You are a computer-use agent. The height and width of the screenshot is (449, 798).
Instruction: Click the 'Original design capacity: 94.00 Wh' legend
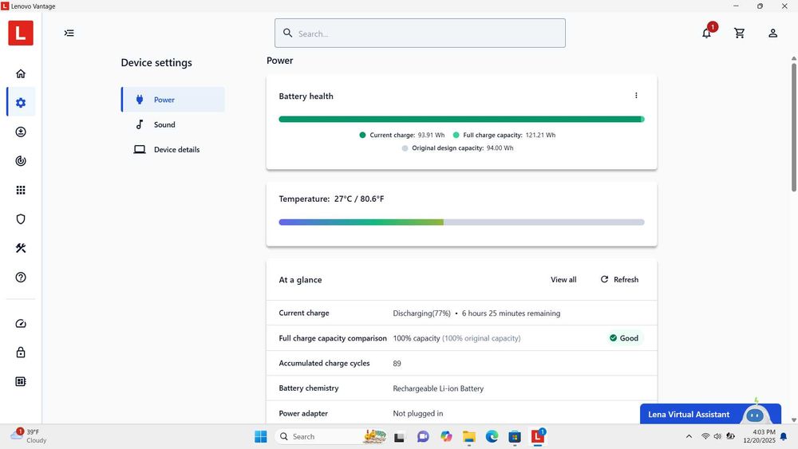click(x=457, y=148)
